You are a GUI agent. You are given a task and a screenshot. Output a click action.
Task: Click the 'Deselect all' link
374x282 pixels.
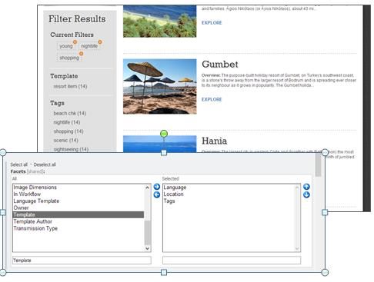pyautogui.click(x=45, y=164)
